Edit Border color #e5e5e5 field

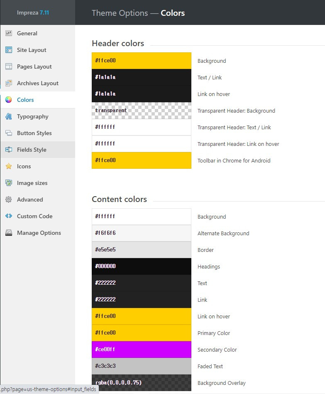pyautogui.click(x=142, y=249)
